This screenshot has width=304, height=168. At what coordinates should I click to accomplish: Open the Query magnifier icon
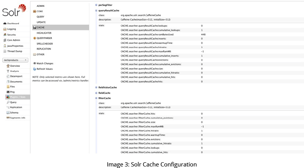[8, 102]
